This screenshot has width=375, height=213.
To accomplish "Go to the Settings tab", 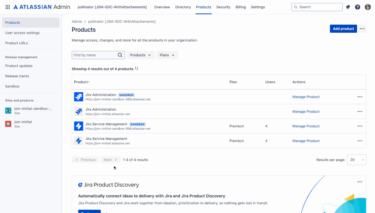I will [258, 7].
